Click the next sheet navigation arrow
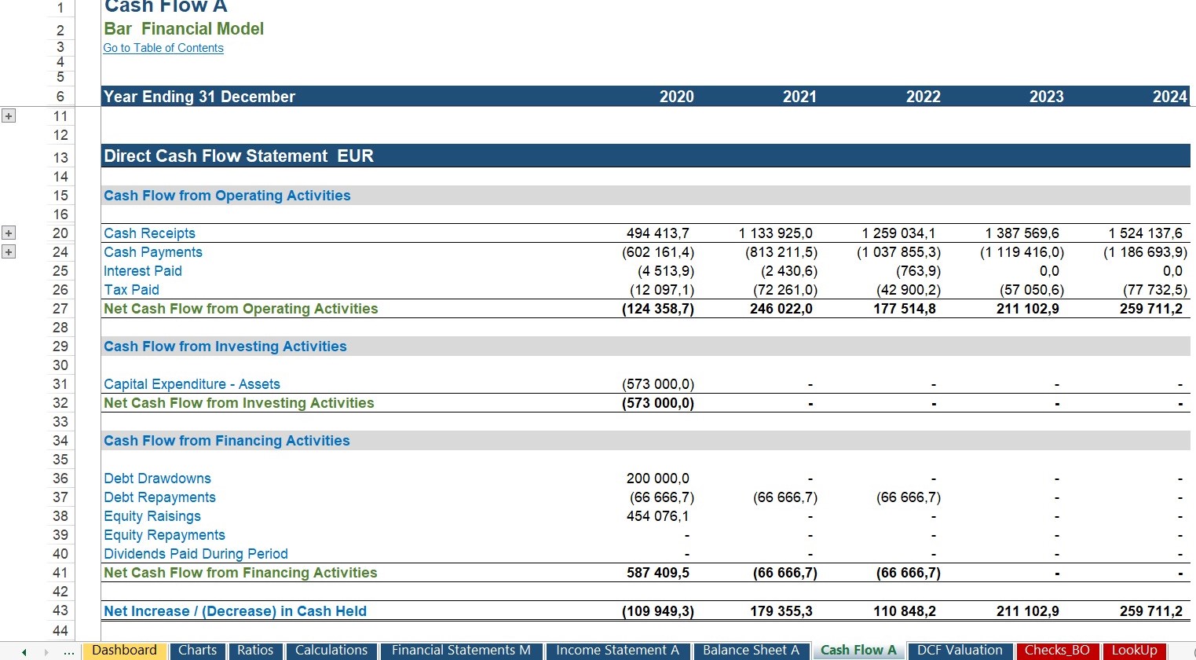1196x660 pixels. coord(46,652)
